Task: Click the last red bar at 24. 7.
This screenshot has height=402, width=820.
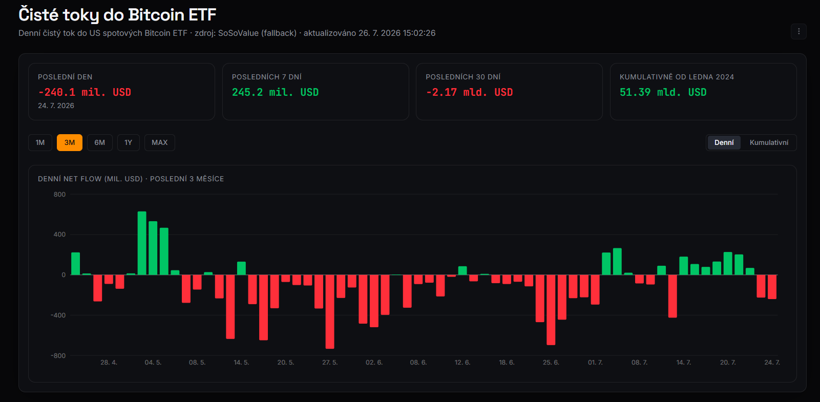Action: (772, 287)
